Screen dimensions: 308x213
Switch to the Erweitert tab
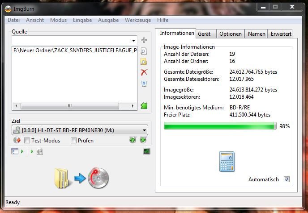click(x=281, y=34)
